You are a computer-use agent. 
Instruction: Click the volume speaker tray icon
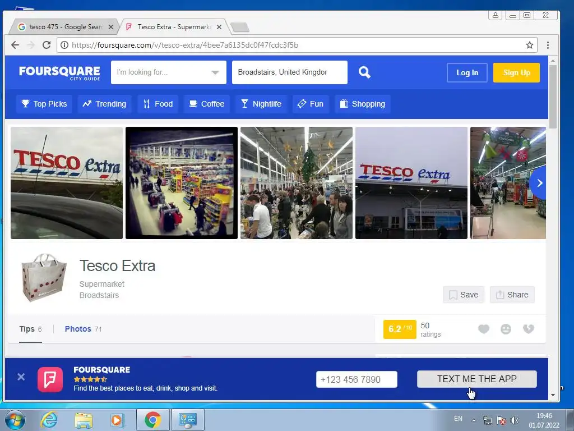coord(515,420)
